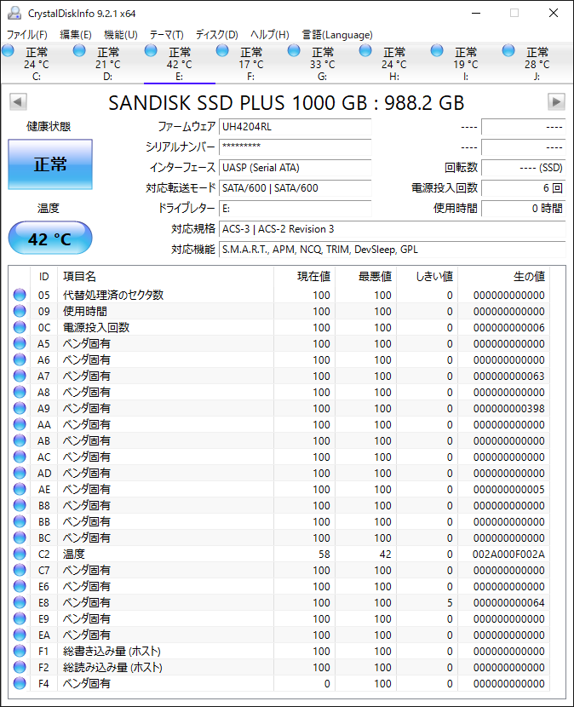The image size is (574, 707).
Task: Click the interface field UASP (Serial ATA)
Action: click(x=296, y=167)
